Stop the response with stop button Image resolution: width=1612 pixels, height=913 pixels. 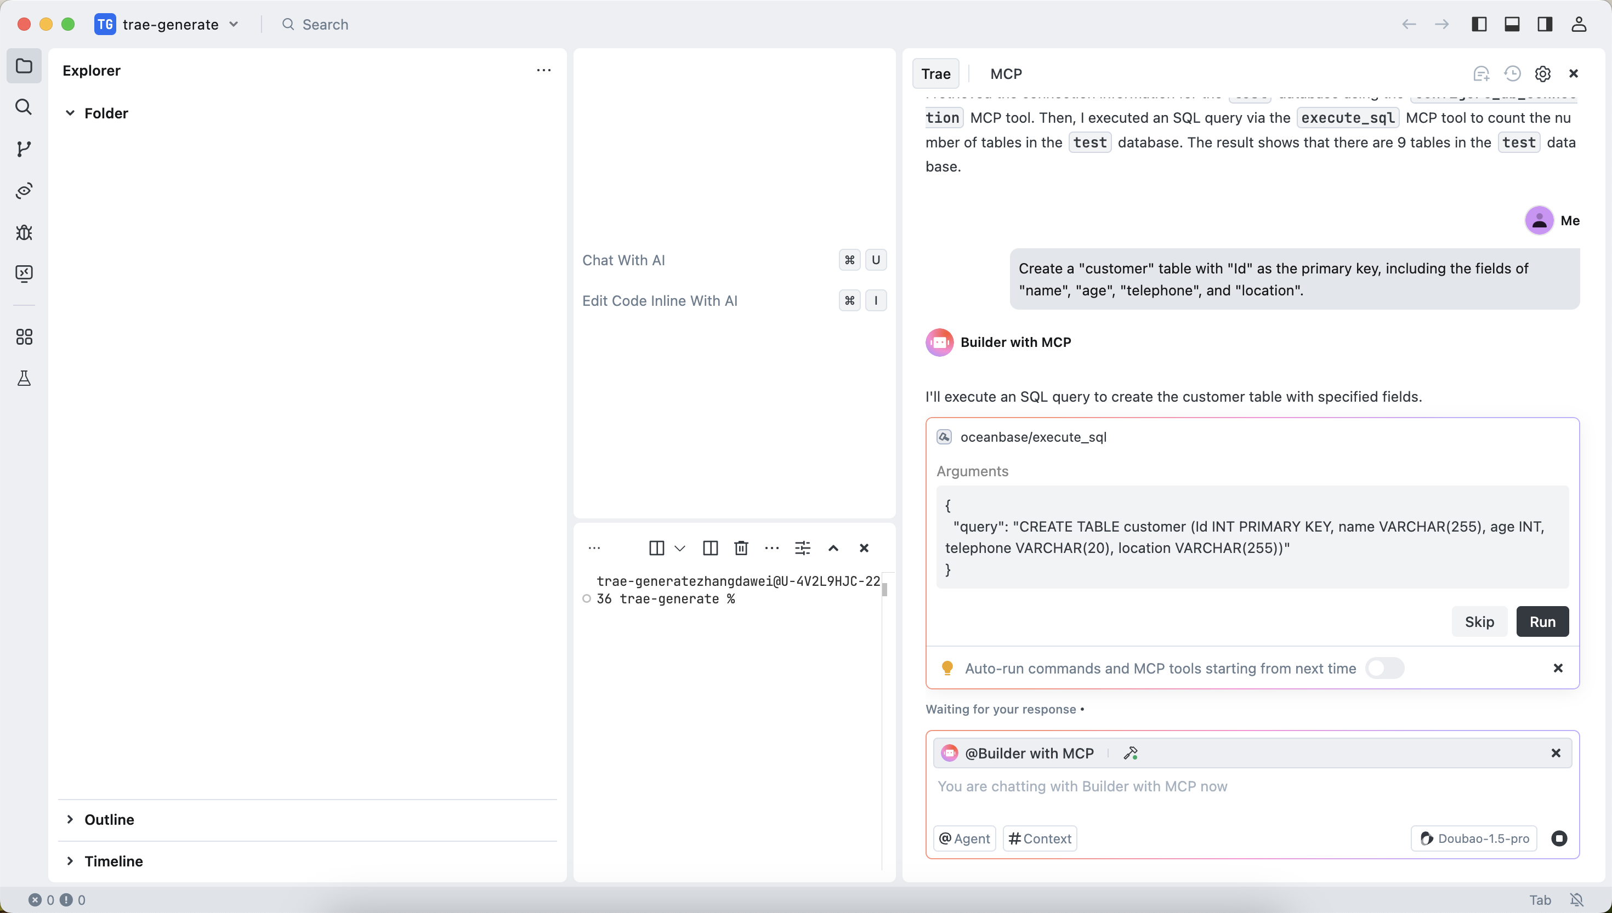pyautogui.click(x=1559, y=838)
